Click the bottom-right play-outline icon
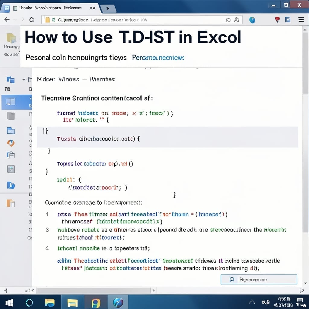This screenshot has height=309, width=309. (301, 291)
